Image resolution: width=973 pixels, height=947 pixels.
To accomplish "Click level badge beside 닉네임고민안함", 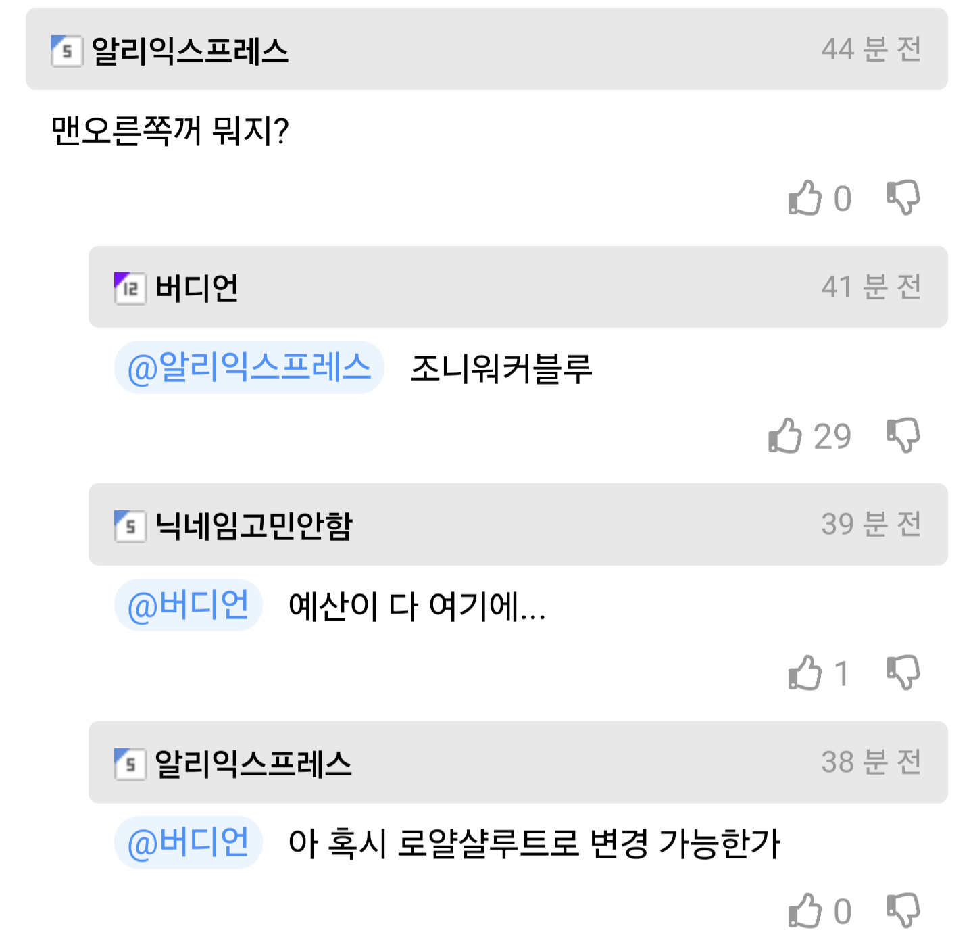I will point(130,526).
